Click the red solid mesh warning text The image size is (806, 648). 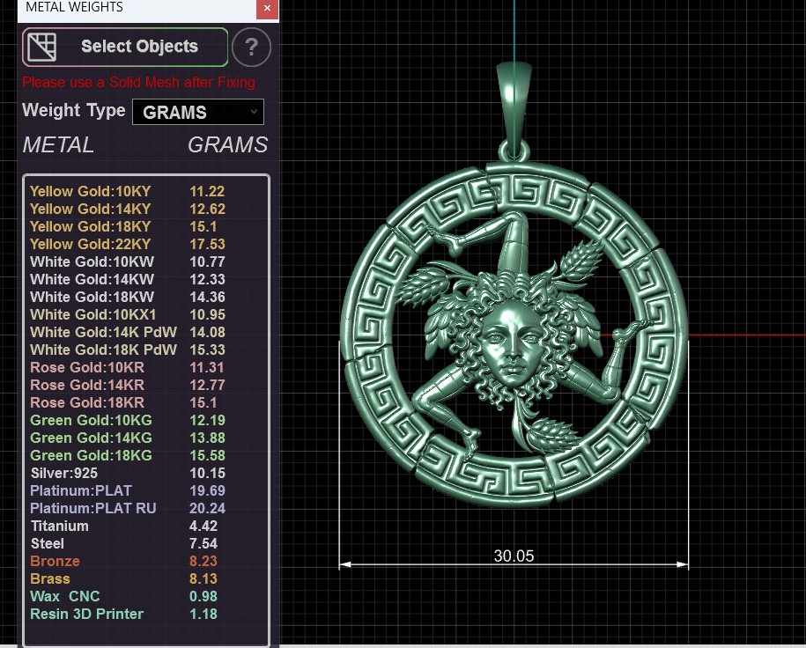139,82
